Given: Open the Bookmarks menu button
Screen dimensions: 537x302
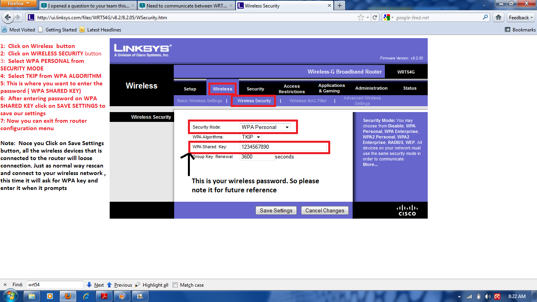Looking at the screenshot, I should click(520, 29).
